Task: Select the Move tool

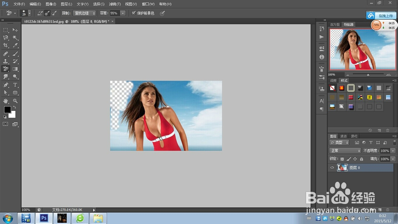Action: (x=15, y=30)
